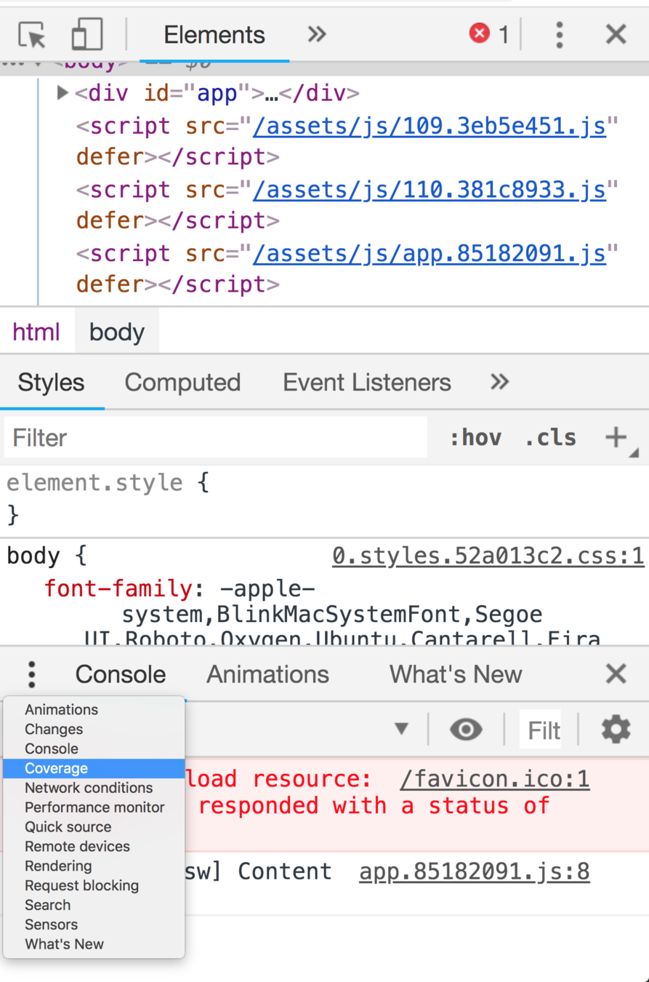Open /assets/js/109.3eb5e451.js script link

click(430, 126)
